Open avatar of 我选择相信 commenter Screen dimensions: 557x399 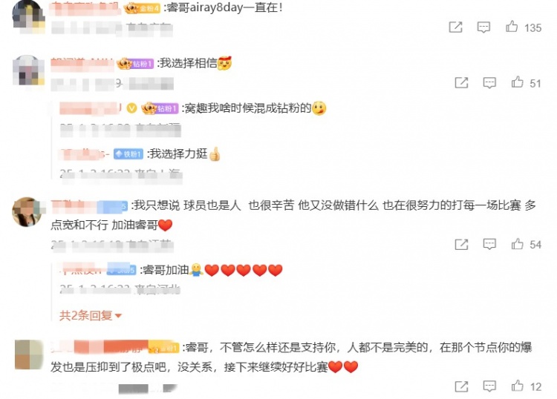(28, 70)
